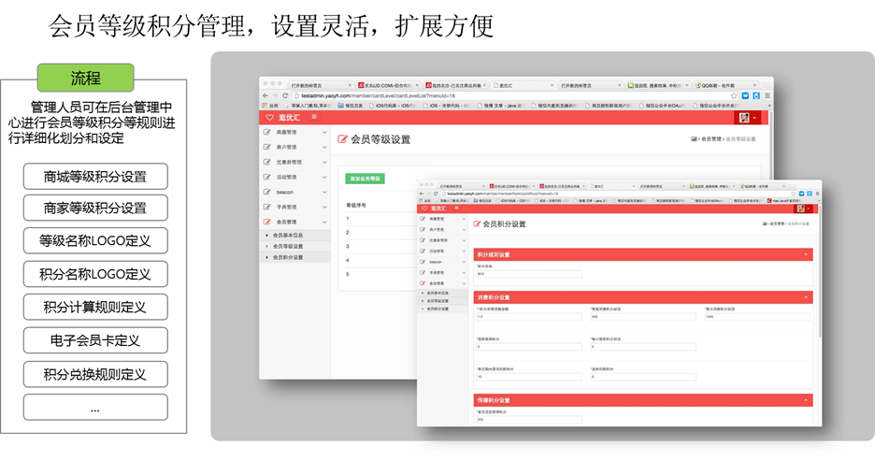Click the 电子会员卡定义 box

coord(95,340)
